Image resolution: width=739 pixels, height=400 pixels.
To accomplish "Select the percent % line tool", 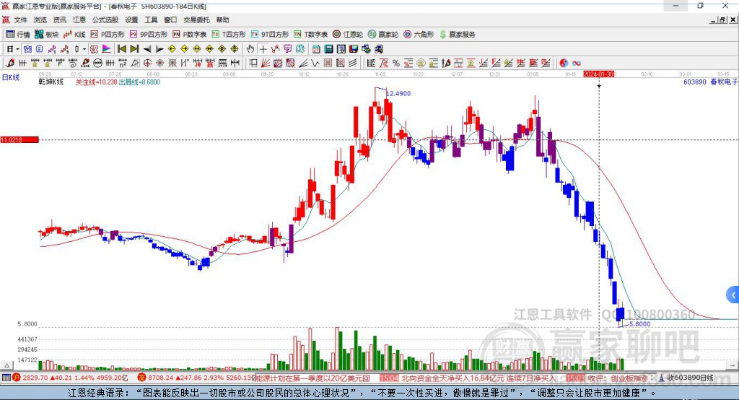I will point(396,63).
